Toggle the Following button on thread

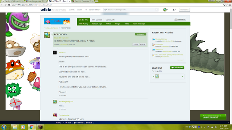pyautogui.click(x=141, y=34)
